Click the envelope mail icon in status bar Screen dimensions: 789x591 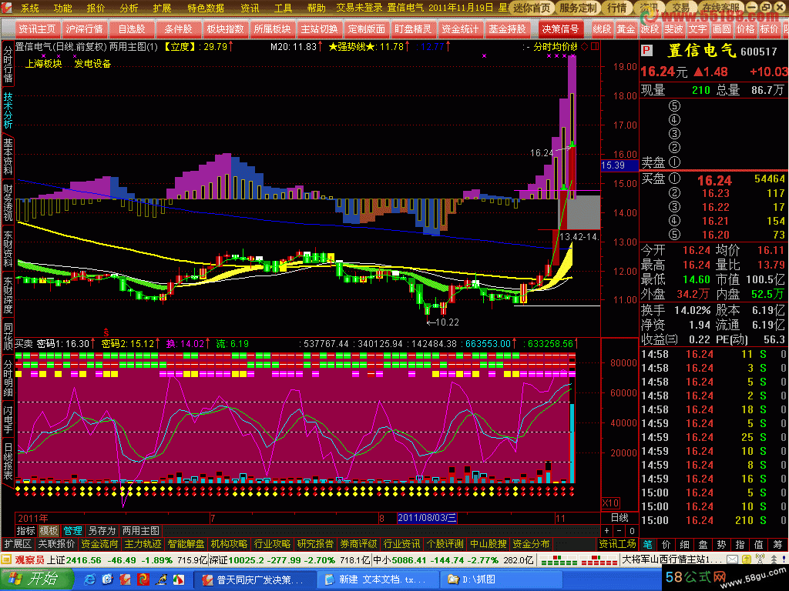point(732,559)
